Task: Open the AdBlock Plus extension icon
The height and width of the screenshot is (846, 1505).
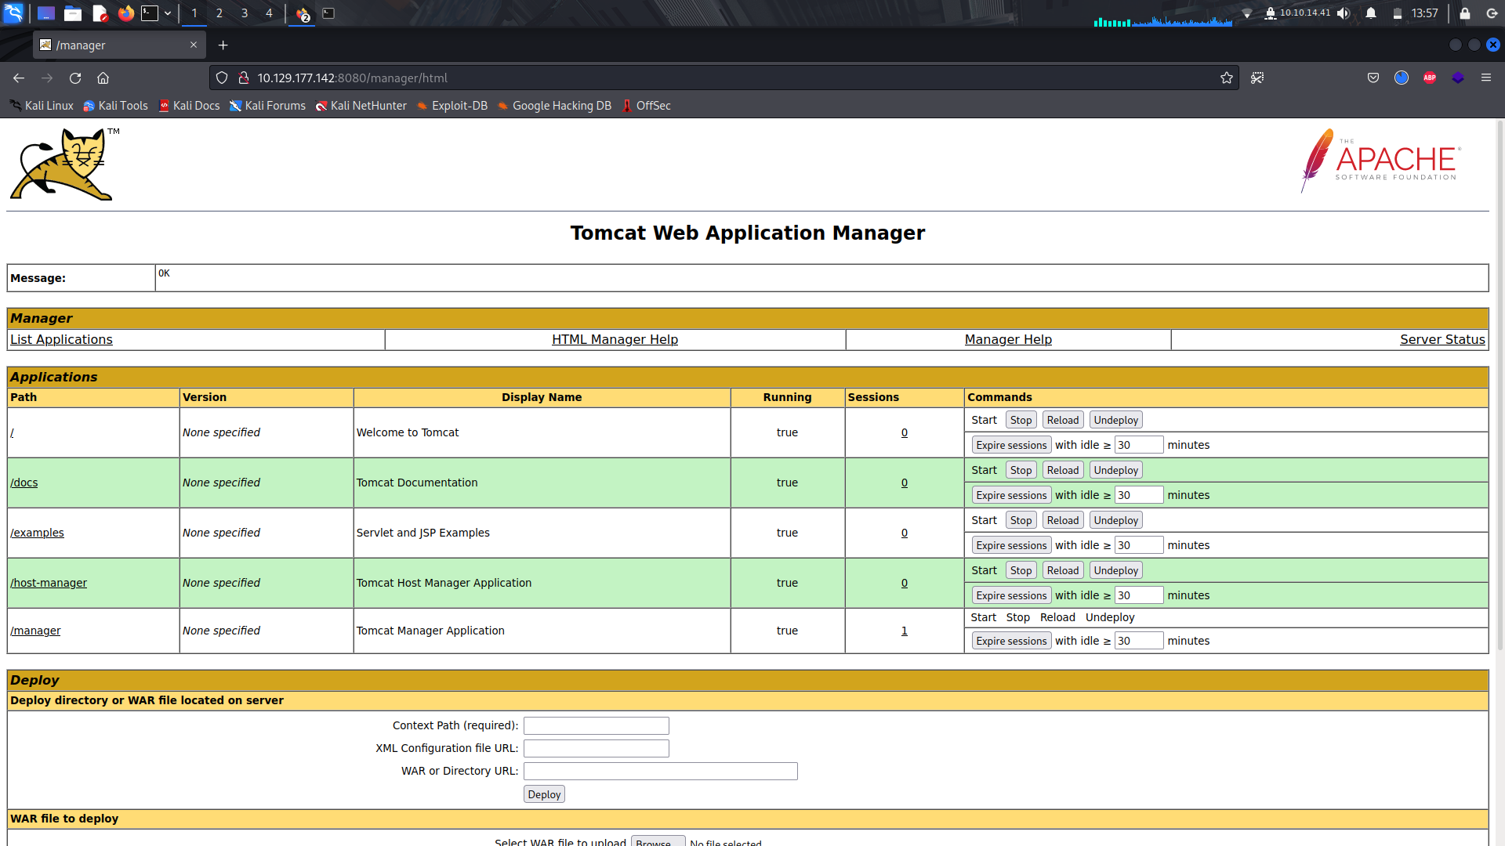Action: click(x=1430, y=78)
